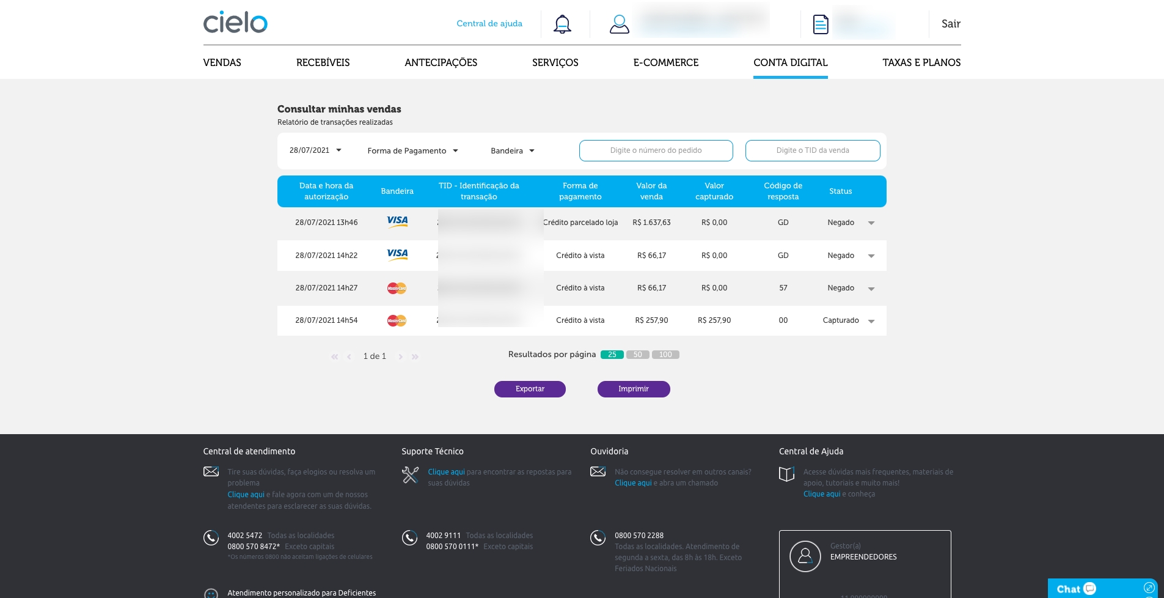Select 100 results per page
Screen dimensions: 1164x598
pyautogui.click(x=665, y=355)
